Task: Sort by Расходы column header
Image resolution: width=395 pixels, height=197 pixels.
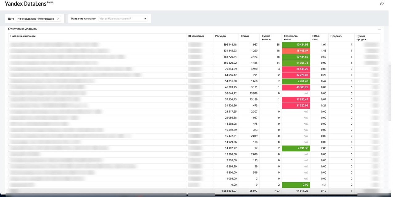Action: pos(220,36)
